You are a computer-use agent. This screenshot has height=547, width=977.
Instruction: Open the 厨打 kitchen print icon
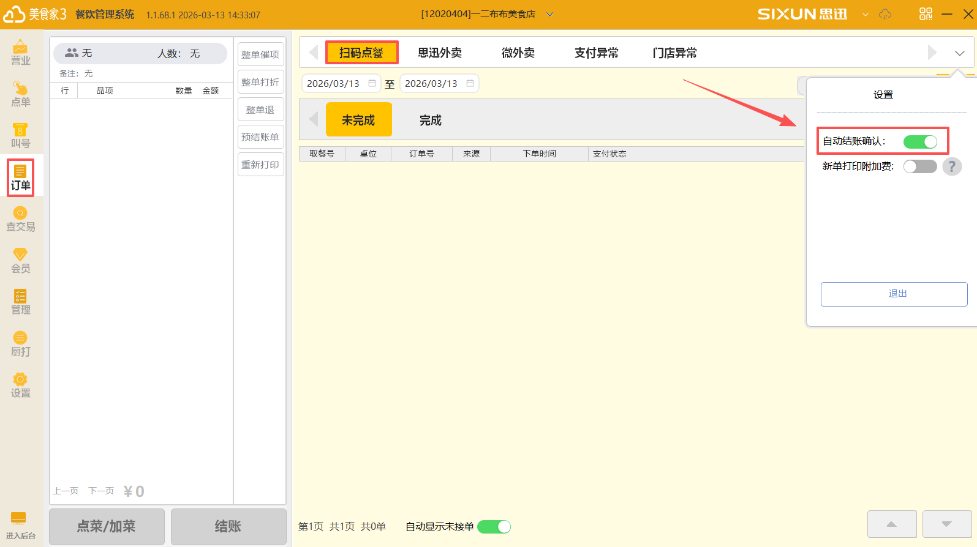click(20, 344)
